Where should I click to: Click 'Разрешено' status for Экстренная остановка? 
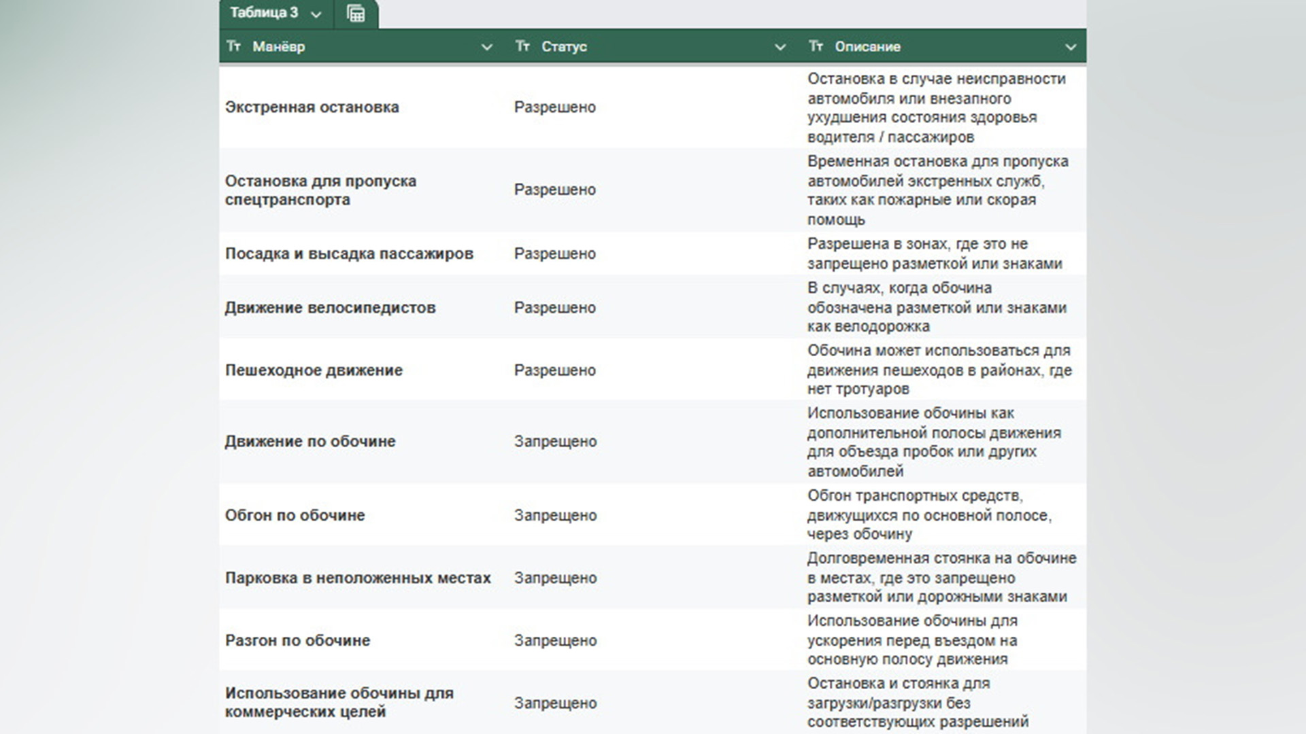(x=555, y=107)
